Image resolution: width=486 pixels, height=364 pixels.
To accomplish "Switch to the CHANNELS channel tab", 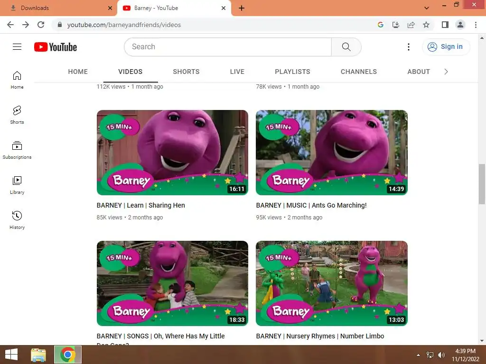I will (x=359, y=72).
